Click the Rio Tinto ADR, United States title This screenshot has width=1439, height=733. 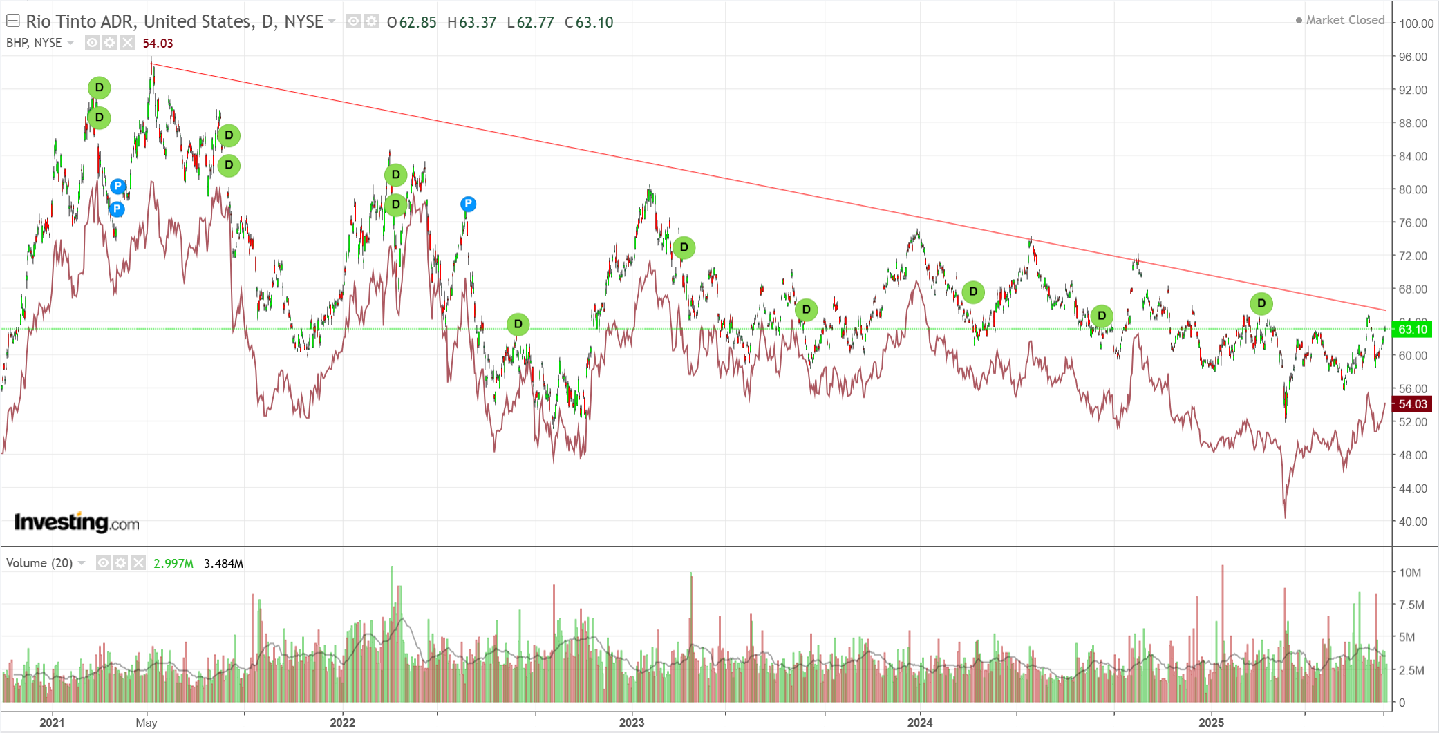coord(174,21)
